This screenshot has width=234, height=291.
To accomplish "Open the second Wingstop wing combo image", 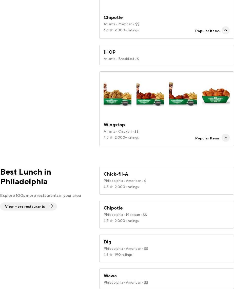I will pyautogui.click(x=150, y=94).
